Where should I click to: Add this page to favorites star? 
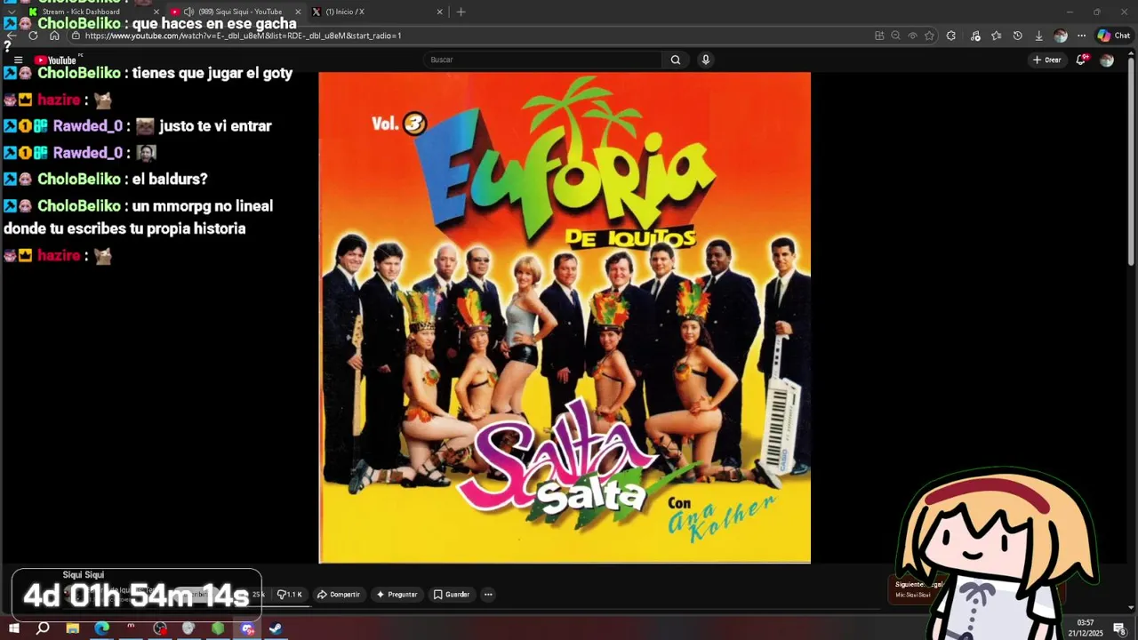click(929, 36)
